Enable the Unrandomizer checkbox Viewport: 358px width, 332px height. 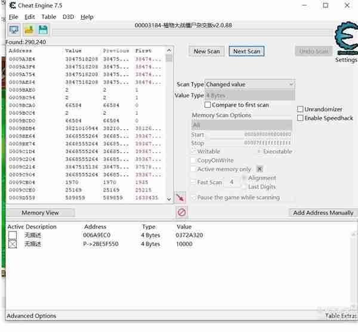pyautogui.click(x=300, y=109)
